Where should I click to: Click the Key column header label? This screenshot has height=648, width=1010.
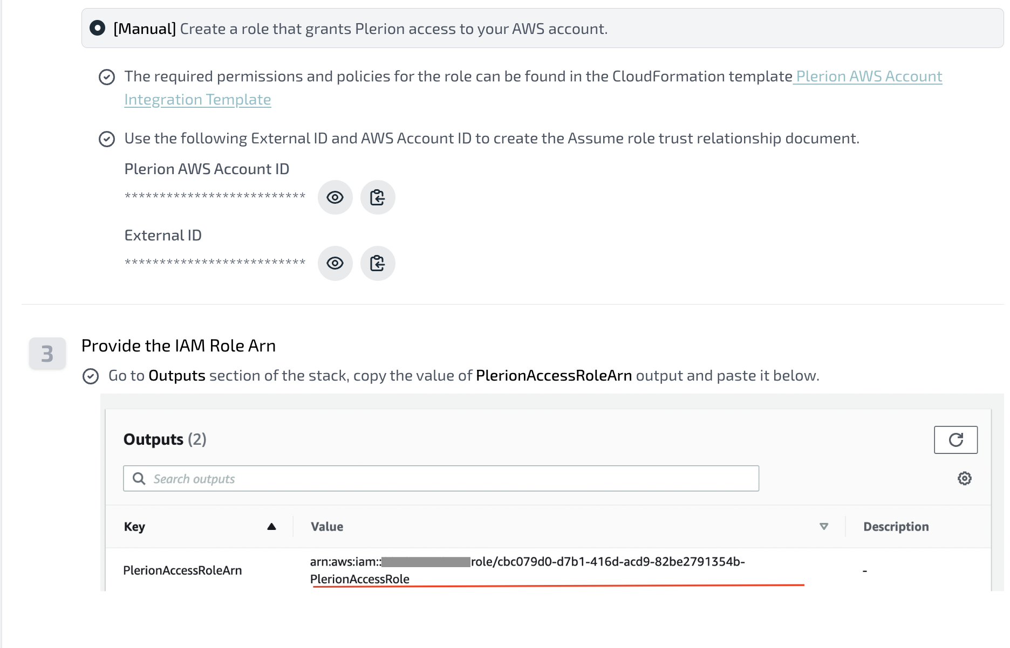coord(134,527)
